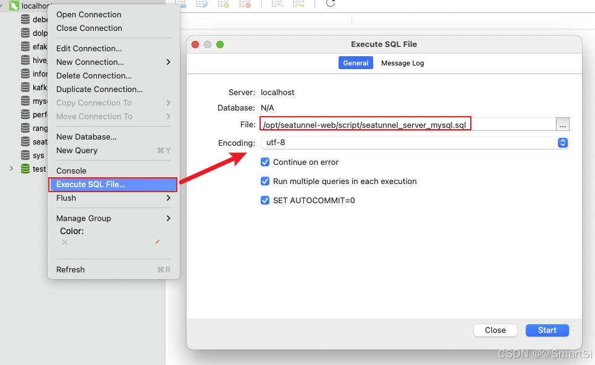Click the export wizard orange arrow icon

[298, 4]
